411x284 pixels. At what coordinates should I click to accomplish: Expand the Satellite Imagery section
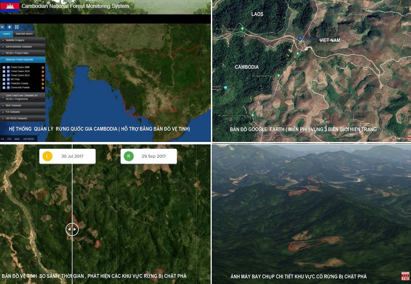pyautogui.click(x=23, y=40)
